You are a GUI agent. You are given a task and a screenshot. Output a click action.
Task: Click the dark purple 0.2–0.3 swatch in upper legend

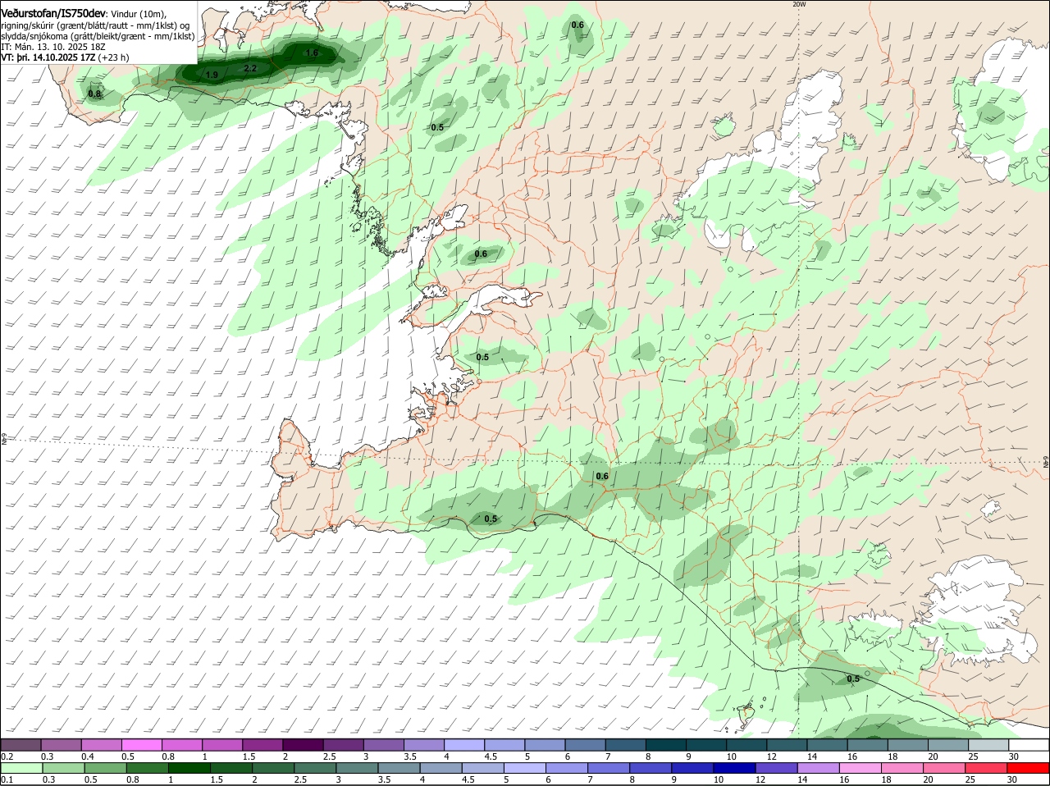coord(21,744)
